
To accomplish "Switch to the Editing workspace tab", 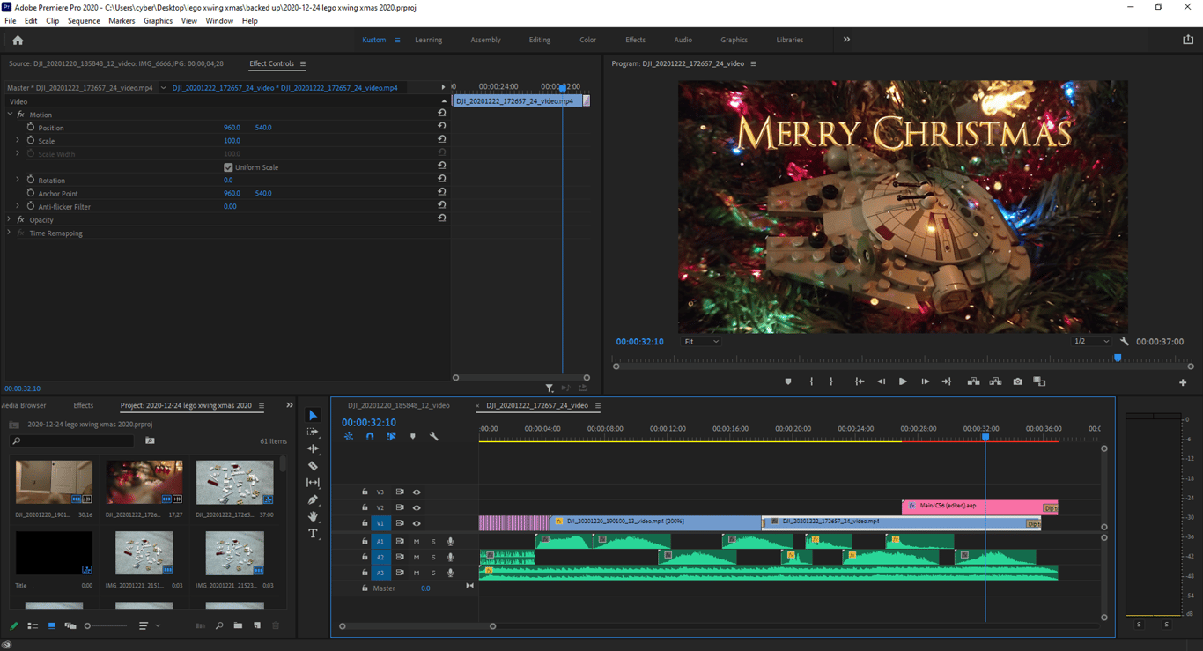I will coord(540,40).
